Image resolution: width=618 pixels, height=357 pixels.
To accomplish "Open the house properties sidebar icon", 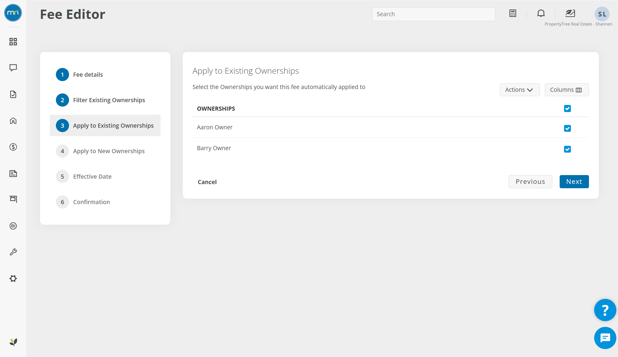I will tap(13, 121).
